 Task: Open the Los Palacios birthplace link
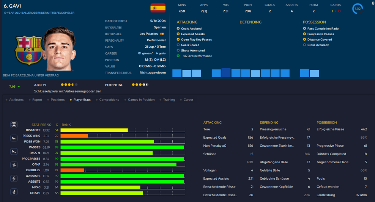[148, 34]
